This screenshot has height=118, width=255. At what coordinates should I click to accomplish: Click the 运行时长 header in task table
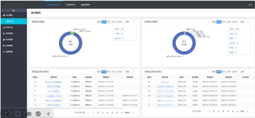(245, 77)
